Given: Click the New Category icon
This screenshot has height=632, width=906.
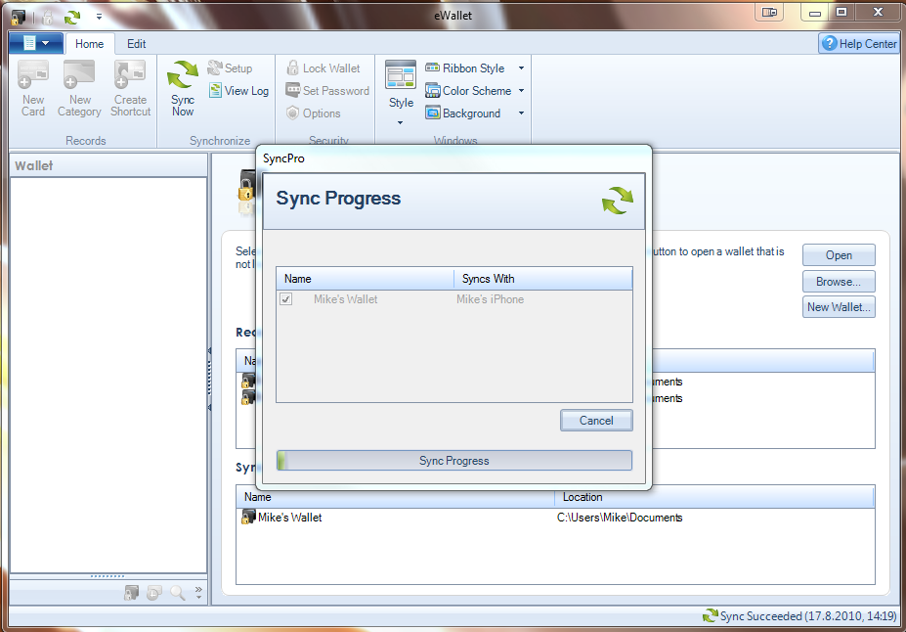Looking at the screenshot, I should click(x=79, y=75).
